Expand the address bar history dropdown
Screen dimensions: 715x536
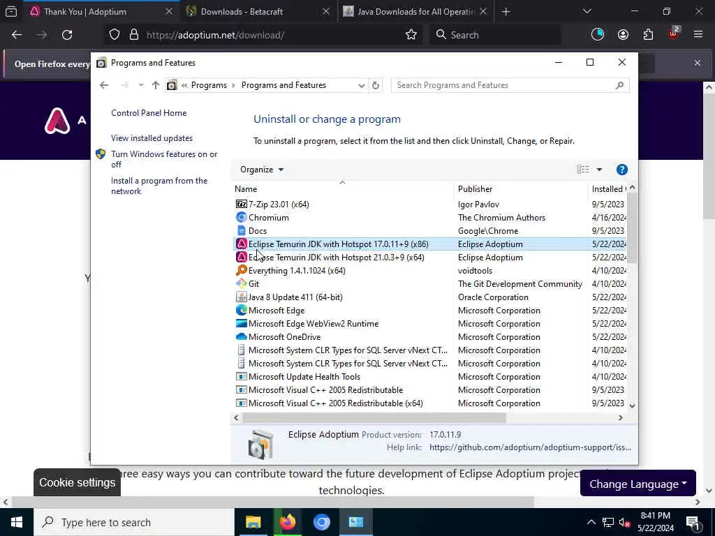click(x=361, y=85)
